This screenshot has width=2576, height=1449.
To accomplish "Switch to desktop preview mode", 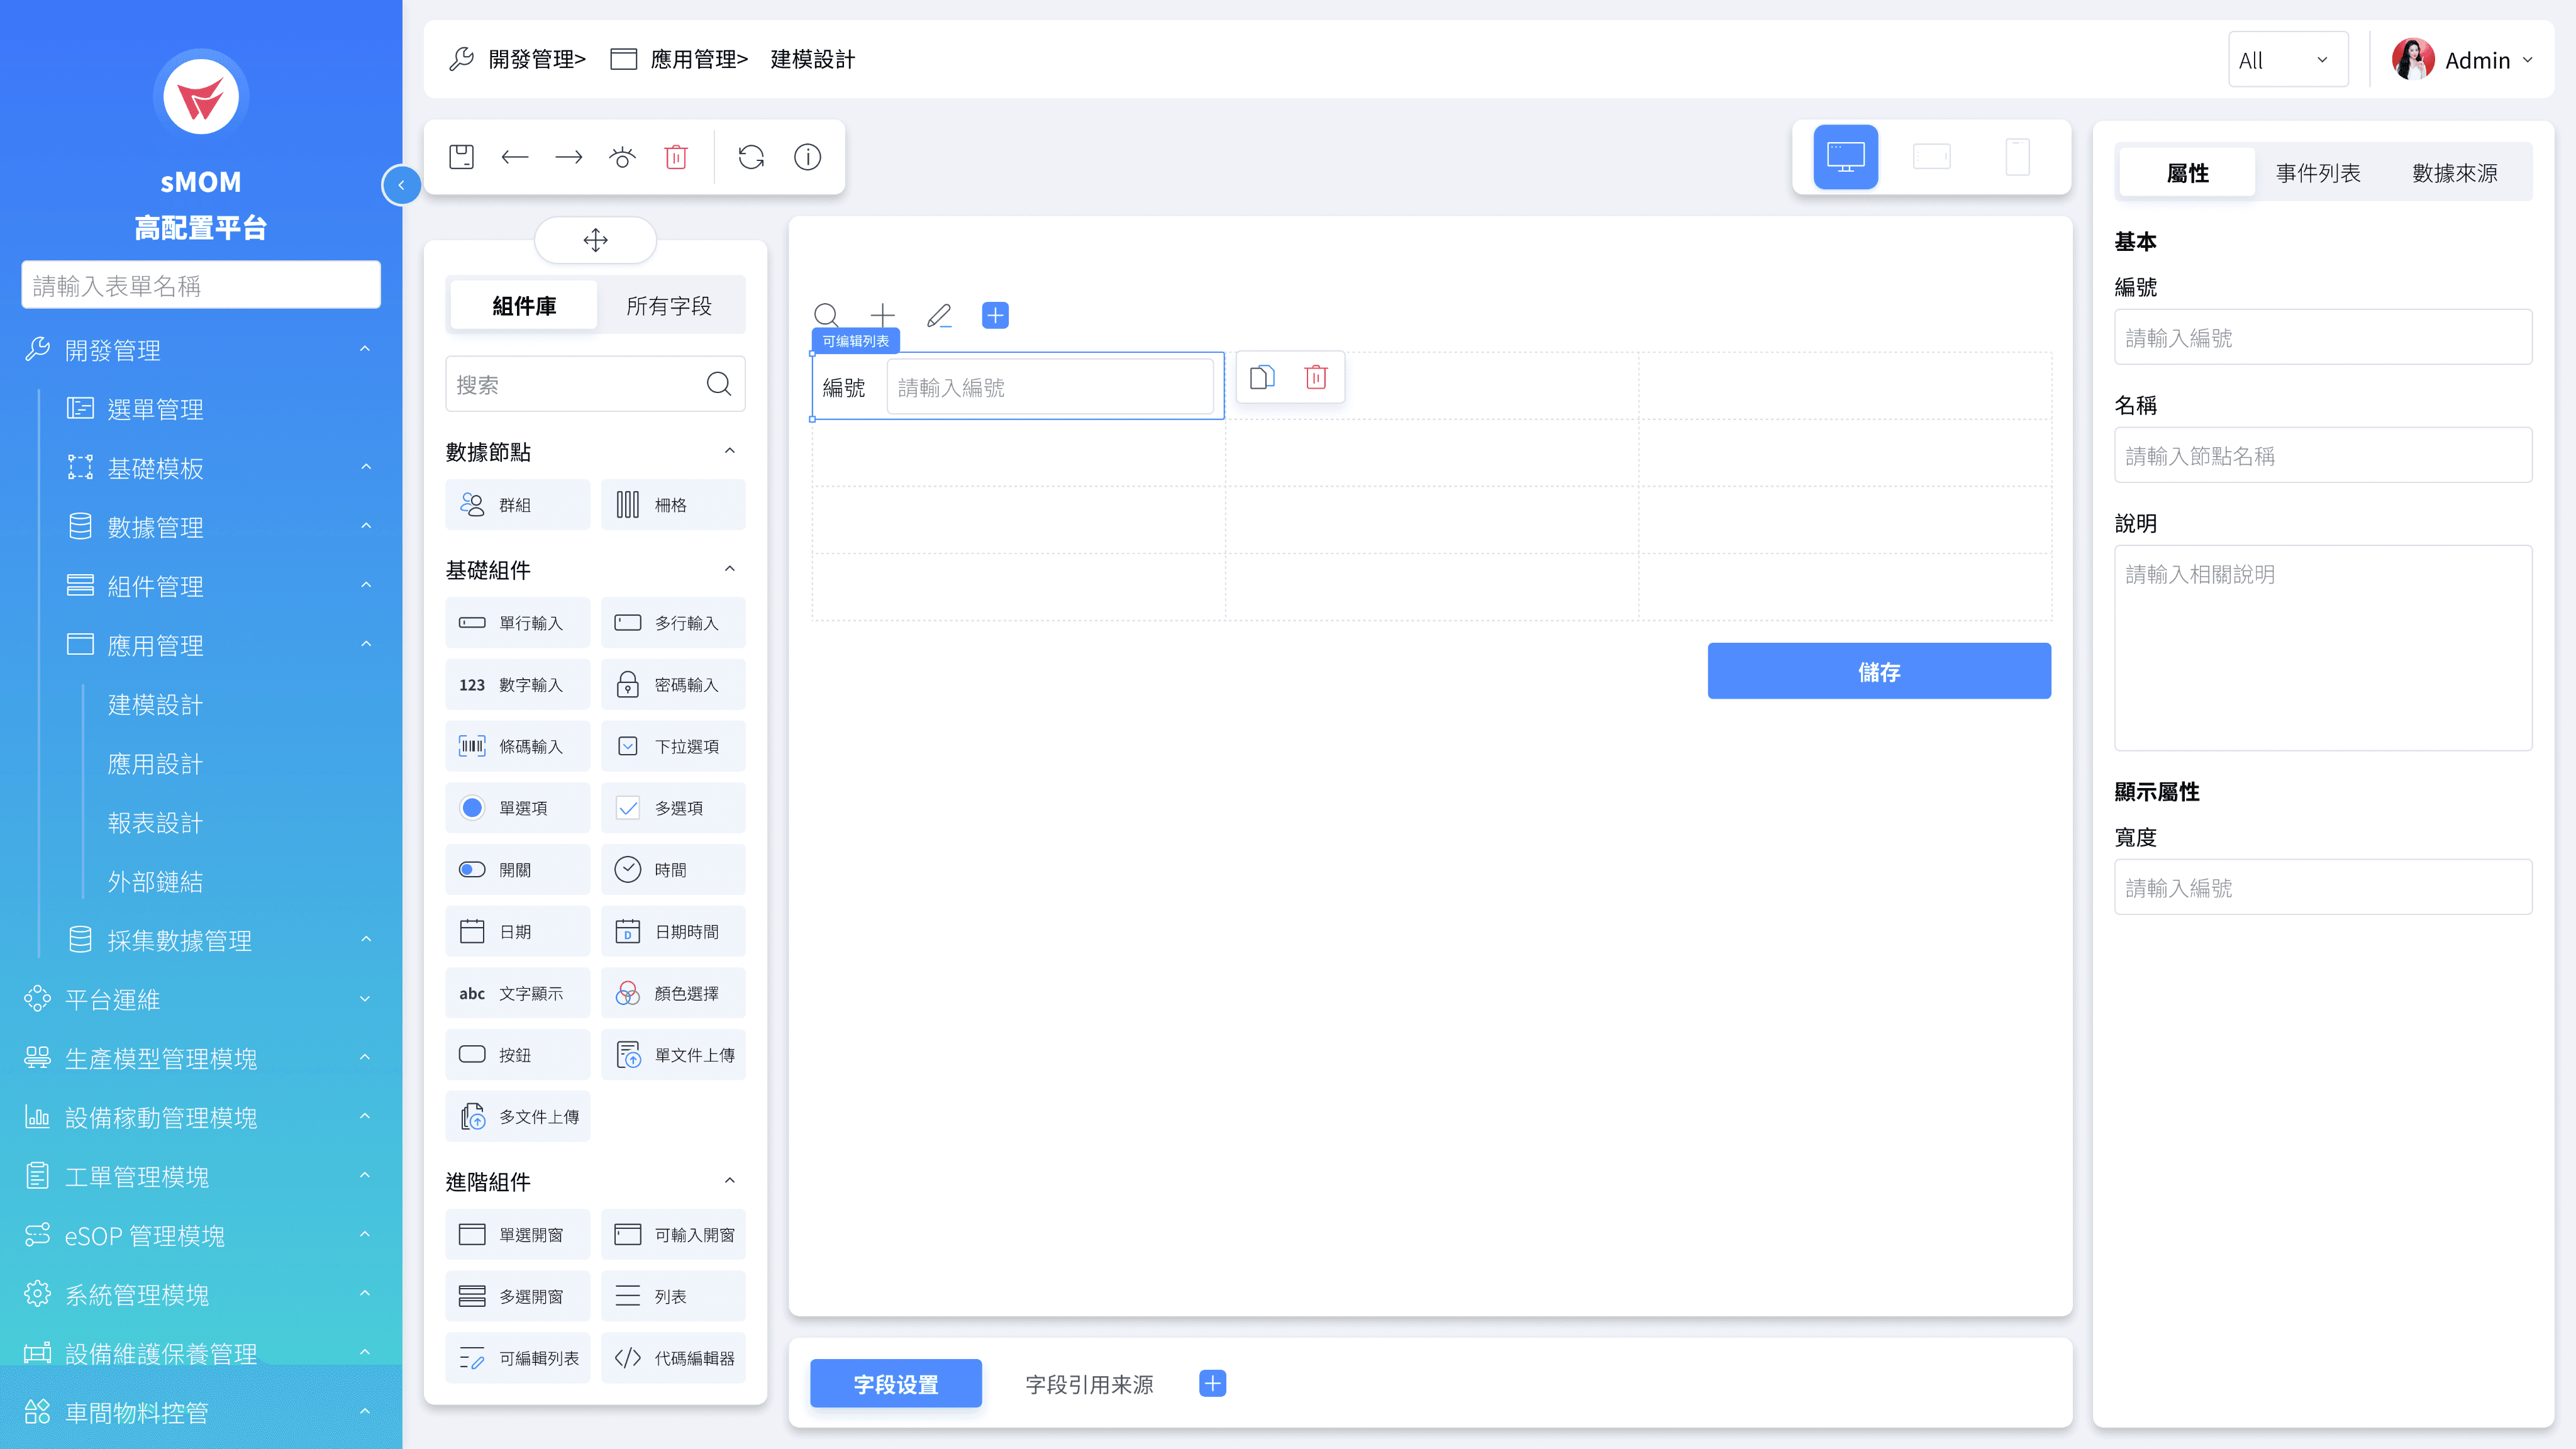I will point(1845,157).
